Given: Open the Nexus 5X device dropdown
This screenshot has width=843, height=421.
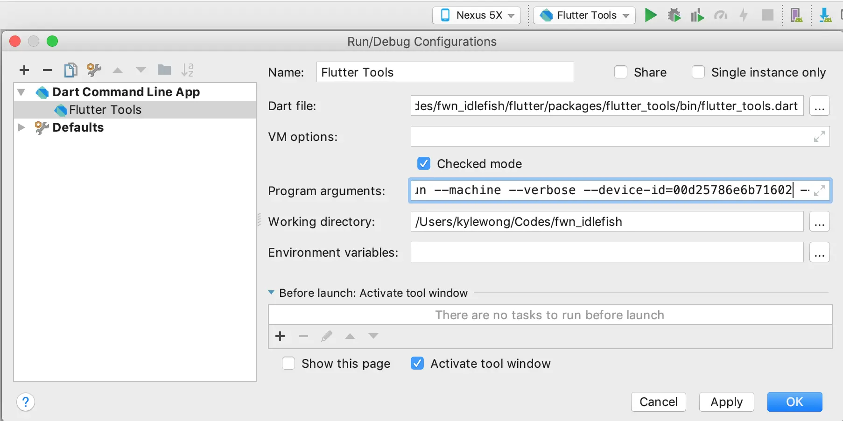Looking at the screenshot, I should point(477,15).
